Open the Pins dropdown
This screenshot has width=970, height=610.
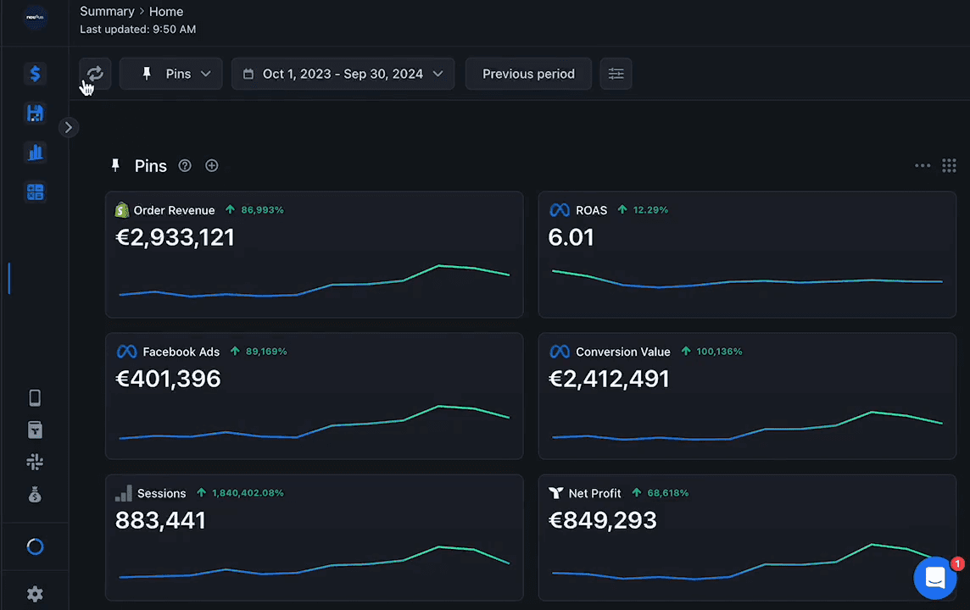(170, 74)
